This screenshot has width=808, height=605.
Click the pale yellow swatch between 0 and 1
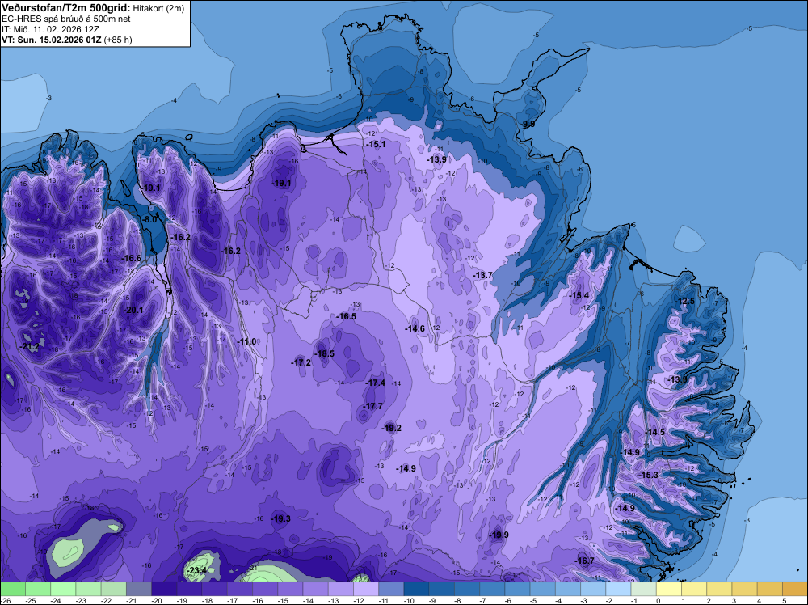point(669,590)
